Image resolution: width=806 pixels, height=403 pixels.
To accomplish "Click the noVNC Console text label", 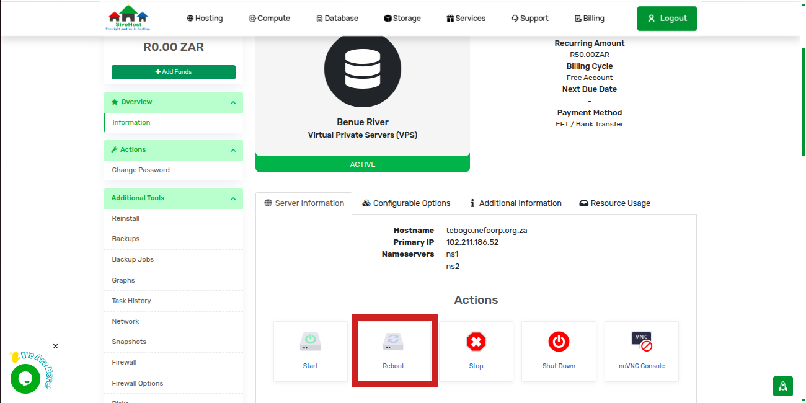I will tap(642, 366).
